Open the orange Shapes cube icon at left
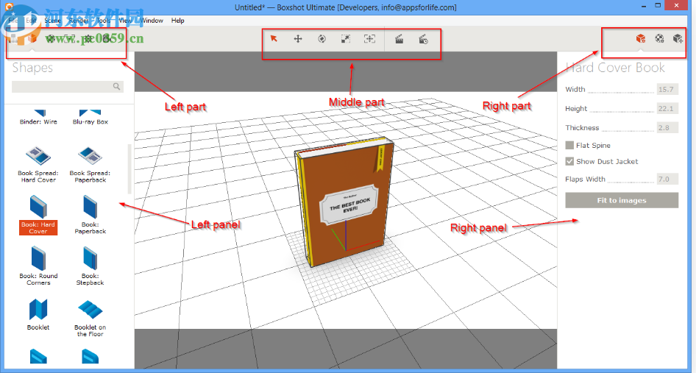The image size is (696, 373). 32,39
